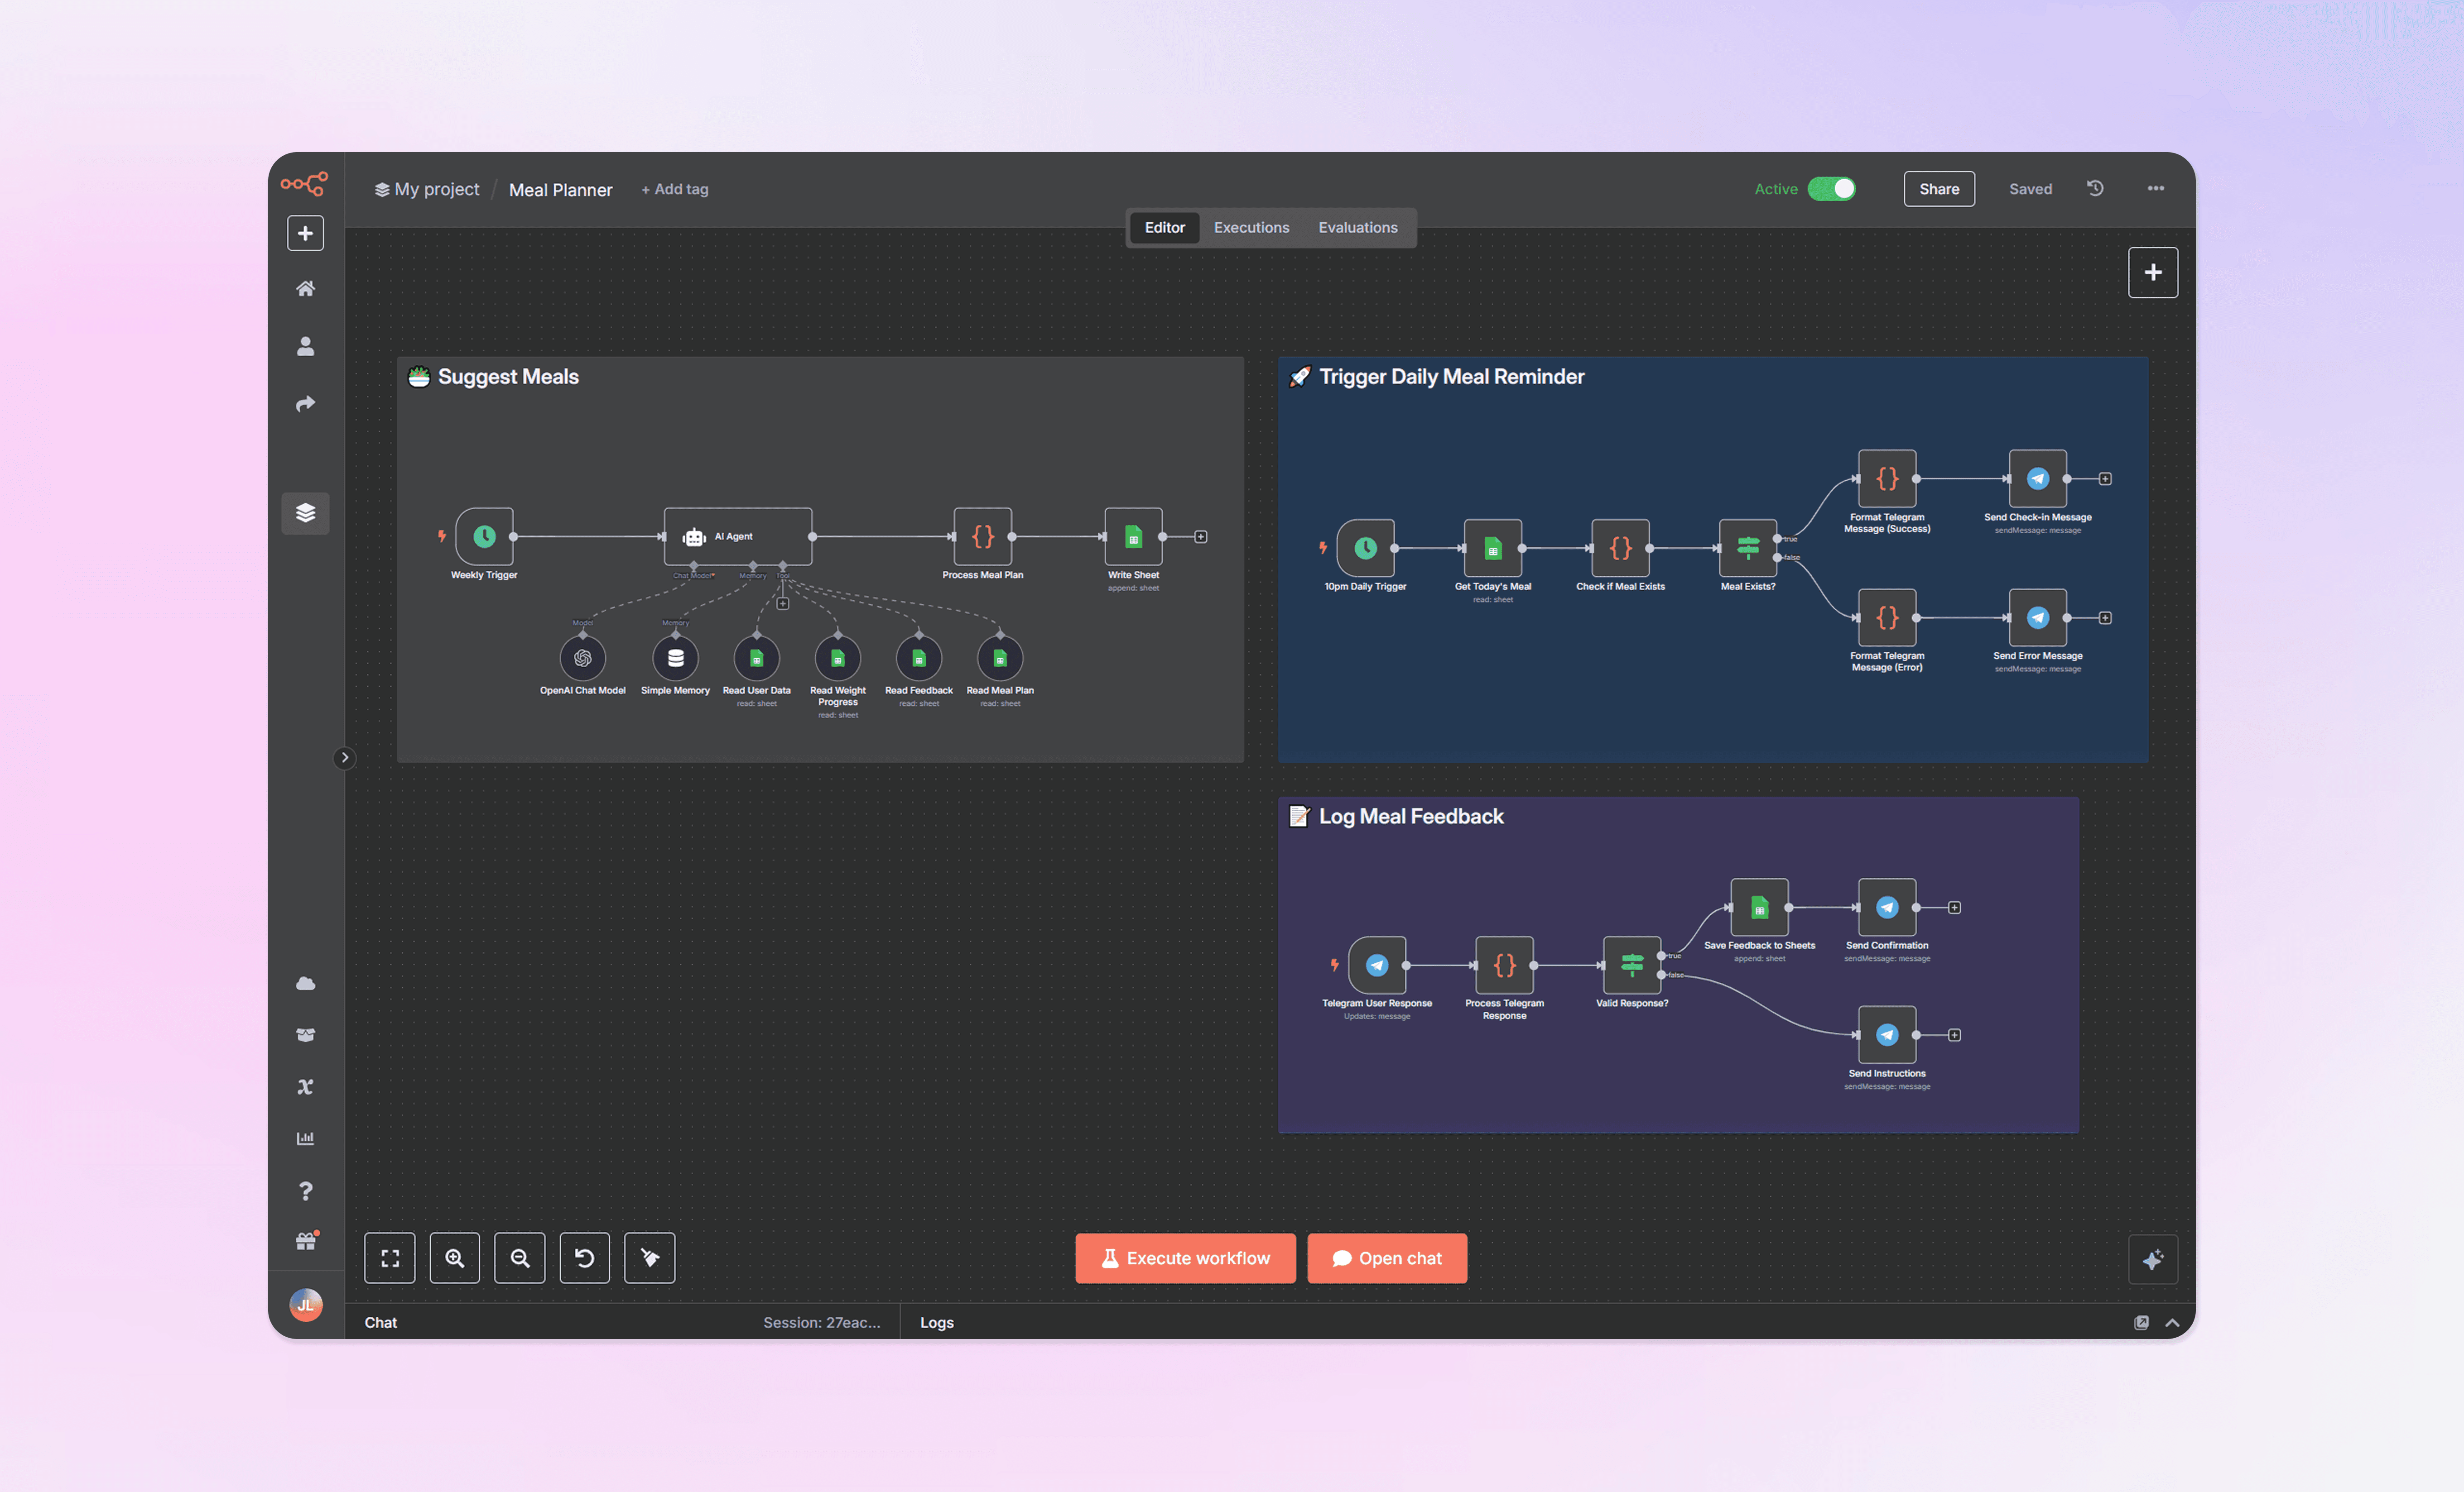
Task: Select the AI Agent node
Action: [x=737, y=537]
